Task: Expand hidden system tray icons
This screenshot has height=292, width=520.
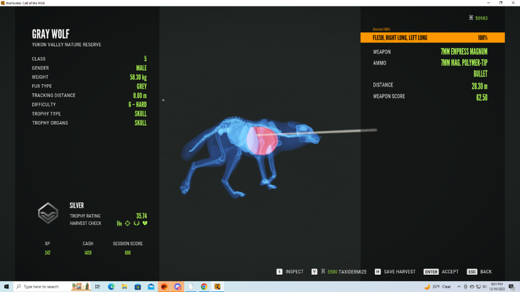Action: 459,286
